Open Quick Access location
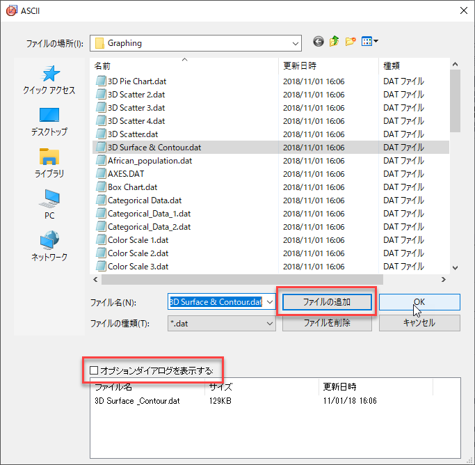The height and width of the screenshot is (465, 475). click(x=49, y=80)
